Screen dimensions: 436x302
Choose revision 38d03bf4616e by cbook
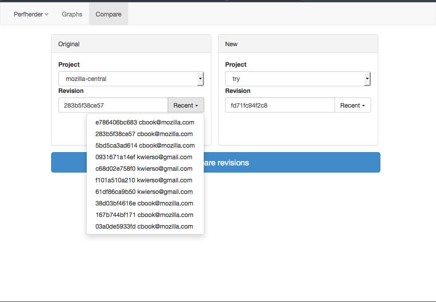pos(144,203)
